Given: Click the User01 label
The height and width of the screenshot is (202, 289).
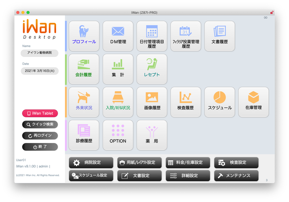Looking at the screenshot, I should [21, 160].
